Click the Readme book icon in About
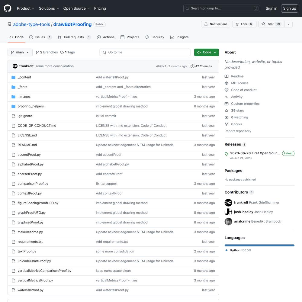302x302 pixels. [226, 76]
